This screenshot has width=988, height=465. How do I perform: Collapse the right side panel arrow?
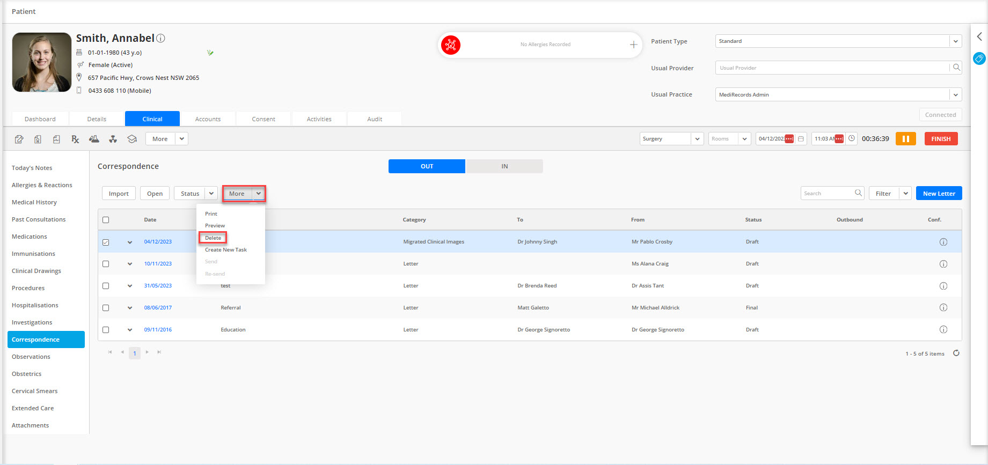(x=979, y=36)
